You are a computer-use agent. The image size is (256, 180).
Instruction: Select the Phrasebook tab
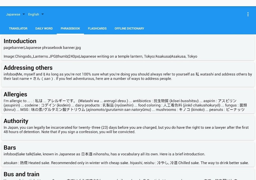70,28
